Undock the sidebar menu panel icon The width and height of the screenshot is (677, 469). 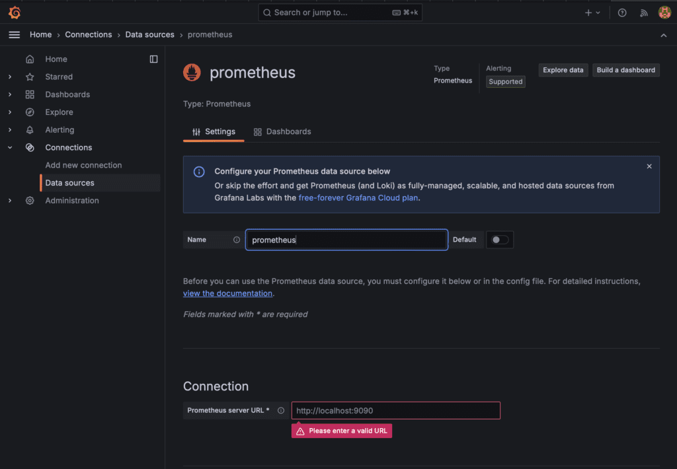(153, 59)
